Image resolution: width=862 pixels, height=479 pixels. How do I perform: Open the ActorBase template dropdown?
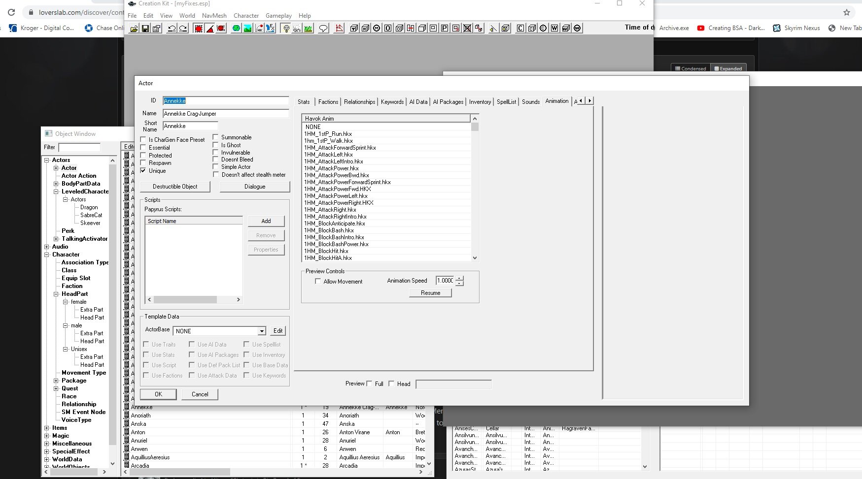pyautogui.click(x=262, y=331)
